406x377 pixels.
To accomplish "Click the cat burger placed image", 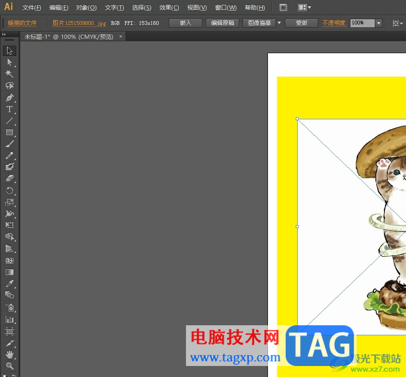I will click(x=351, y=227).
